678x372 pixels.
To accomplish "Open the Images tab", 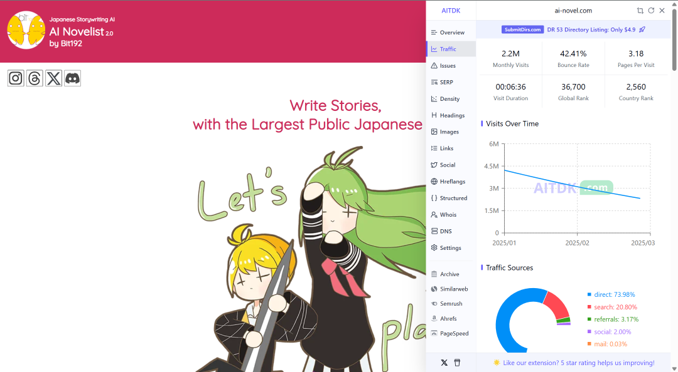I will click(x=451, y=132).
